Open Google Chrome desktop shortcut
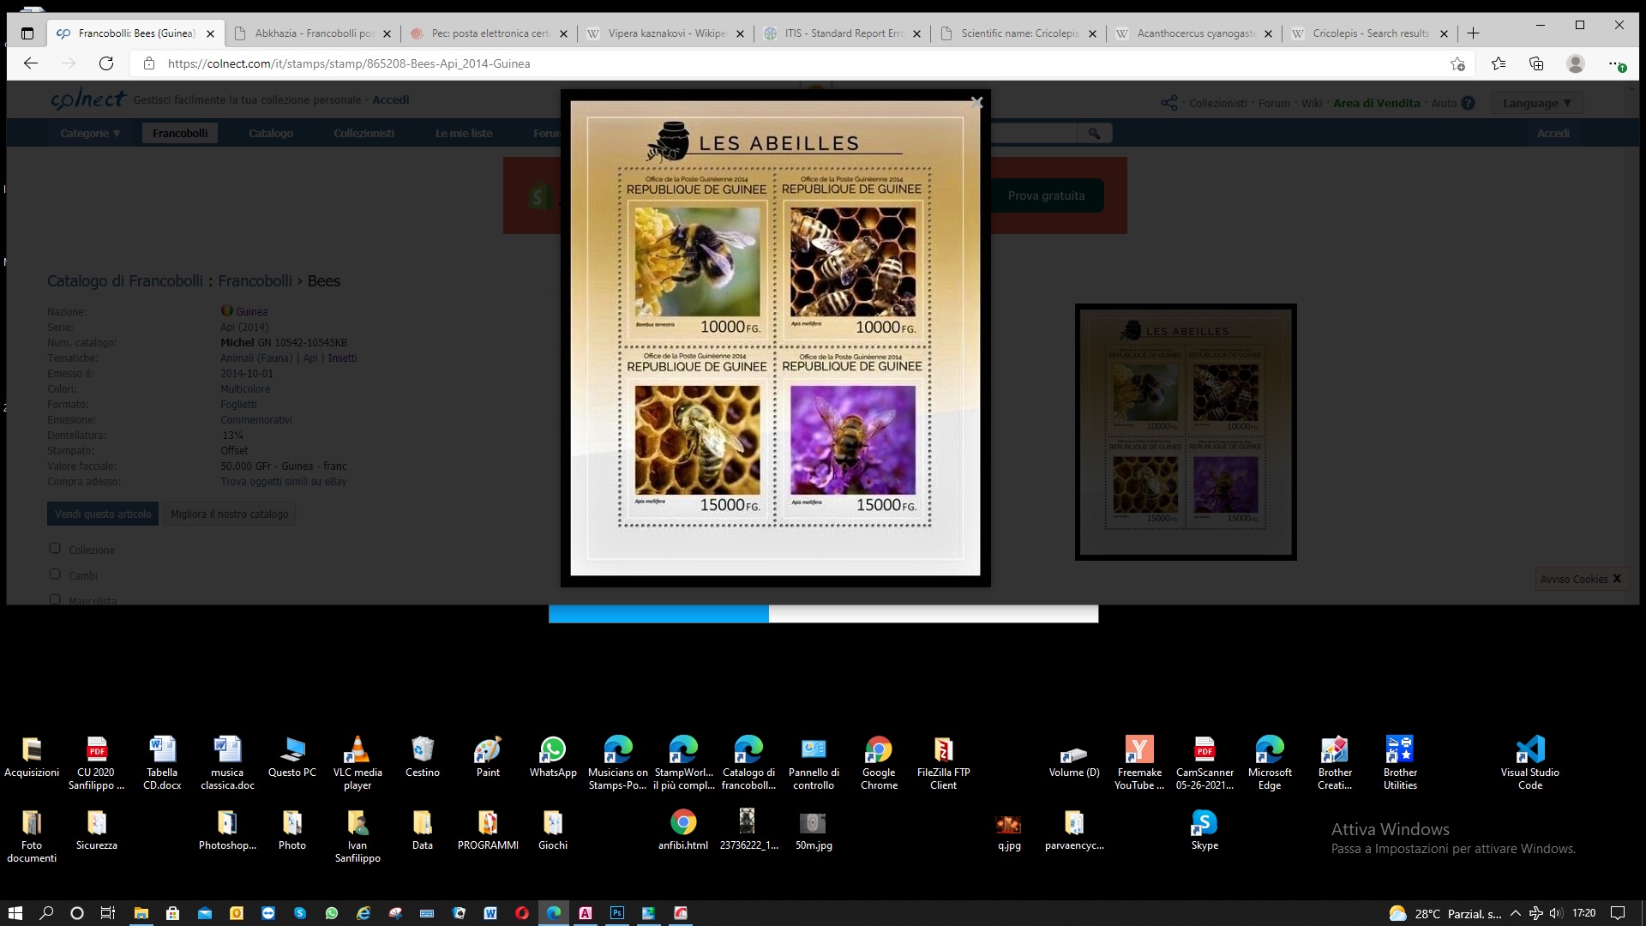Viewport: 1646px width, 926px height. point(879,763)
